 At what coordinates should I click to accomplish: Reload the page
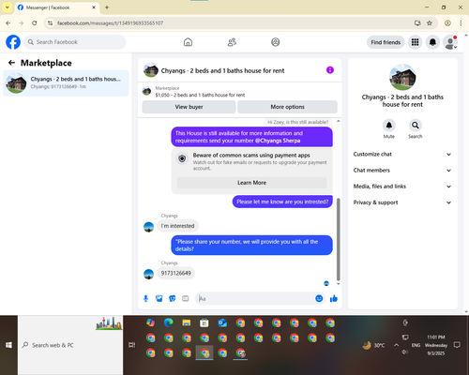(35, 23)
